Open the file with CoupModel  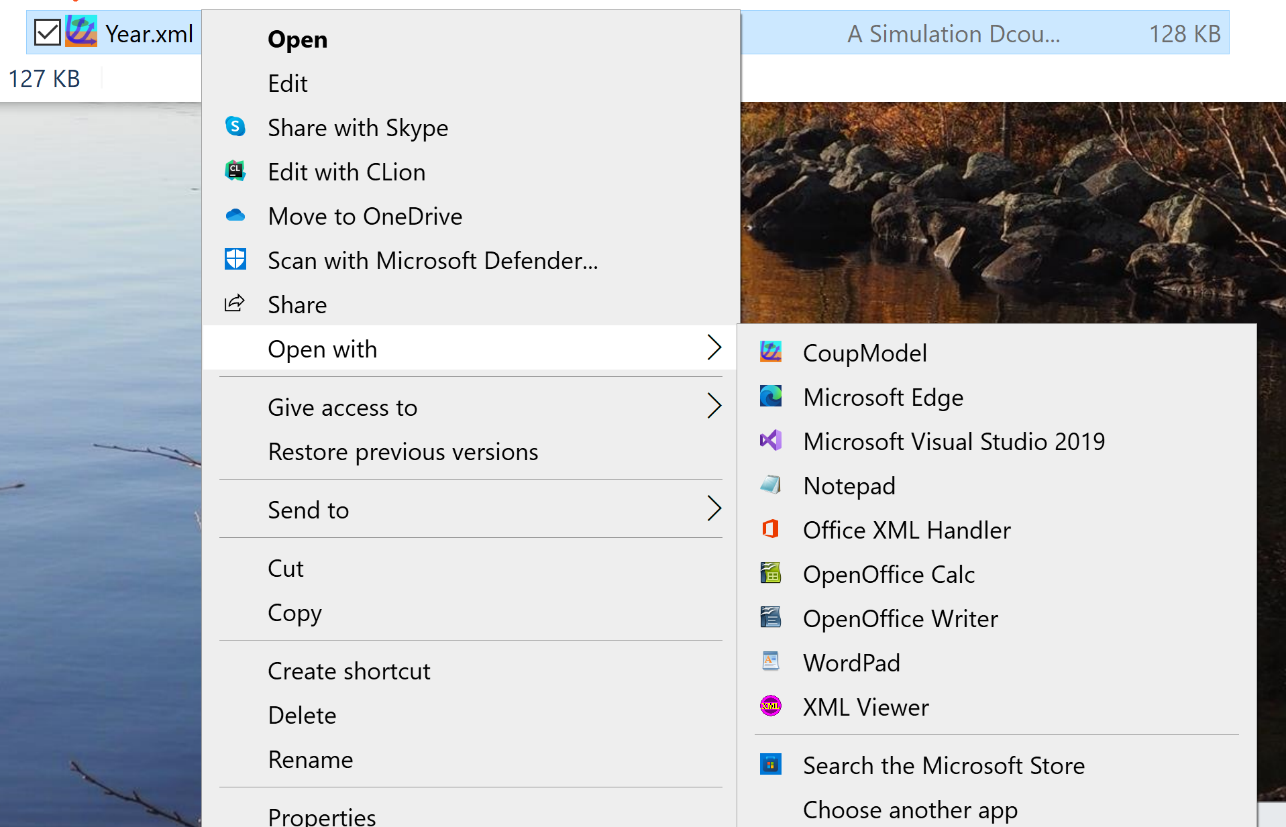[x=997, y=353]
